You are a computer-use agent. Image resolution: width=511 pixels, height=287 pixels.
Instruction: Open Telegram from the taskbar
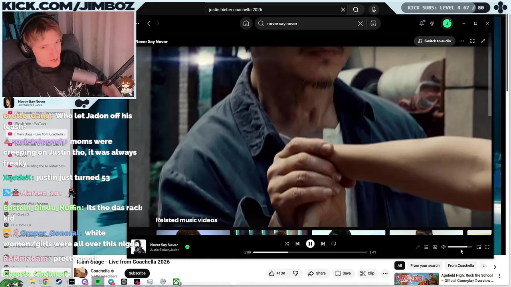coord(111,282)
